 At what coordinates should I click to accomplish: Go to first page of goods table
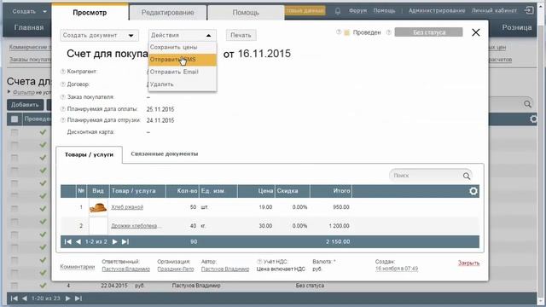click(68, 241)
